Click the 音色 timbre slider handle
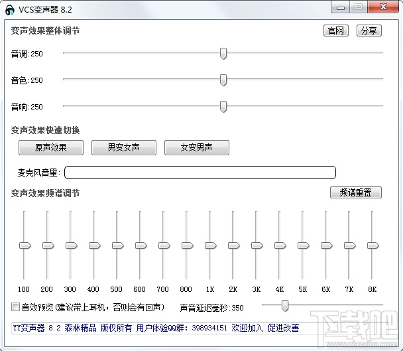 (223, 80)
